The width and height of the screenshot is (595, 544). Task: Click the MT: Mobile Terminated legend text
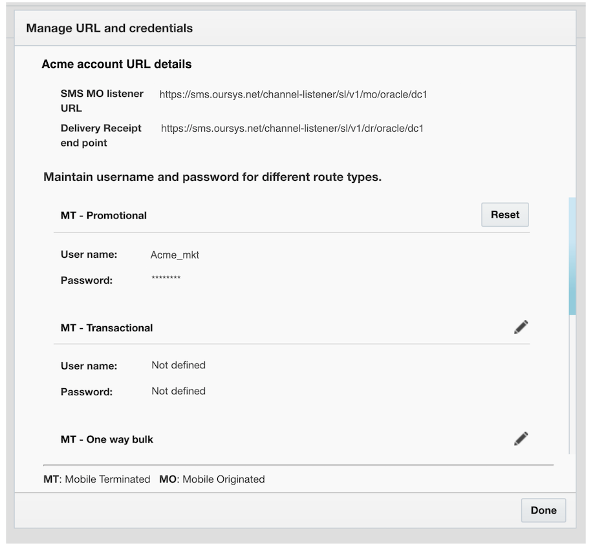tap(97, 479)
